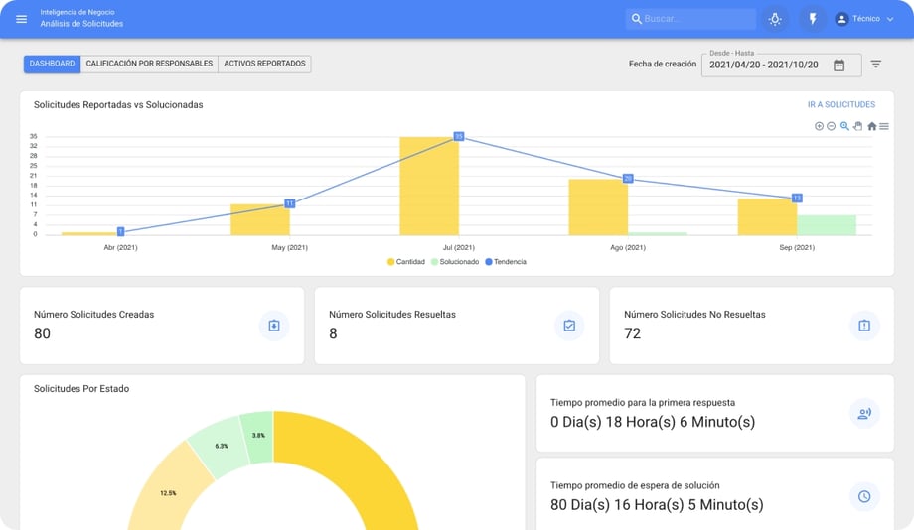Click the chart zoom out minus icon
914x530 pixels.
tap(832, 126)
